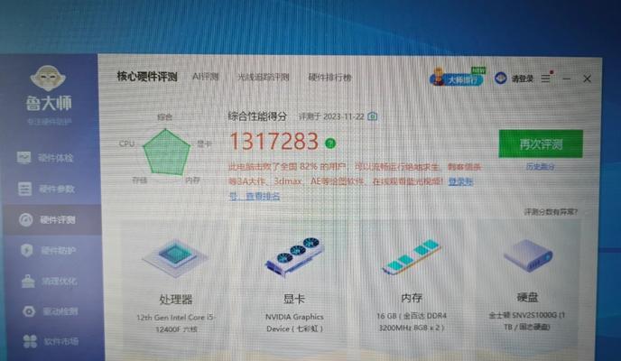
Task: Click the user avatar icon
Action: tap(501, 78)
